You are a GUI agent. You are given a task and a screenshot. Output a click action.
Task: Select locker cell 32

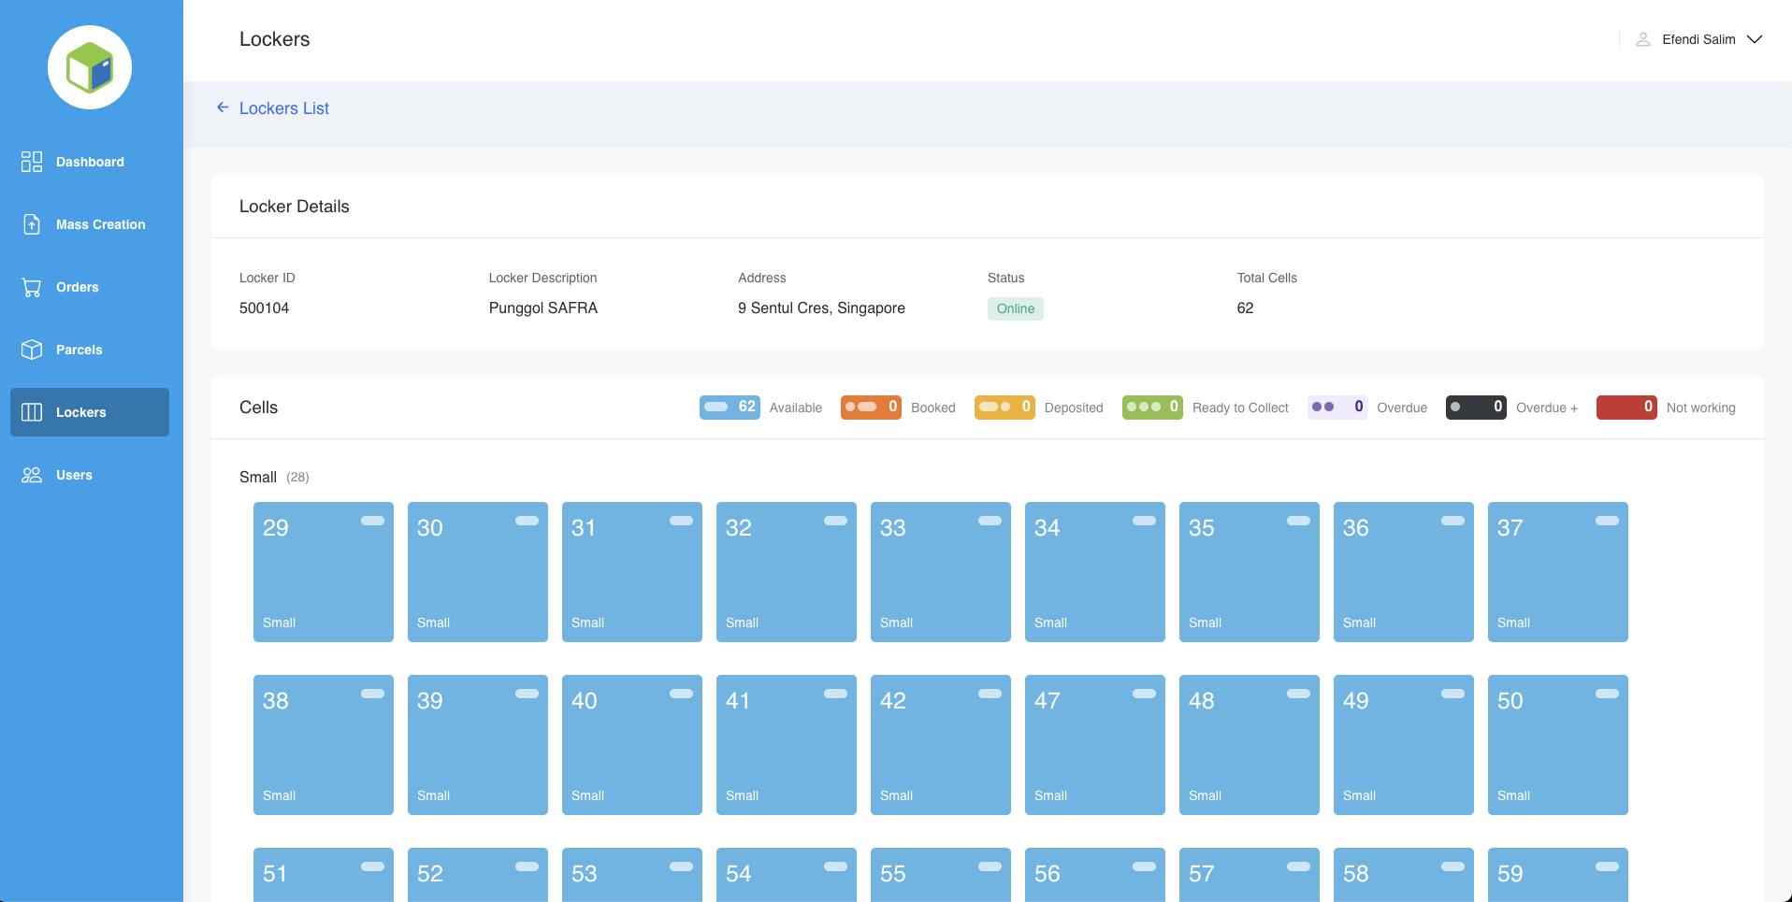pyautogui.click(x=787, y=572)
